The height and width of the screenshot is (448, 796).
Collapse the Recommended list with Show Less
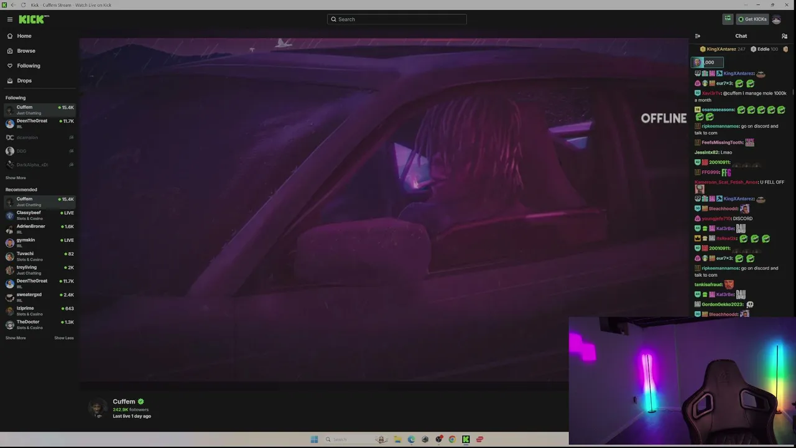coord(64,338)
